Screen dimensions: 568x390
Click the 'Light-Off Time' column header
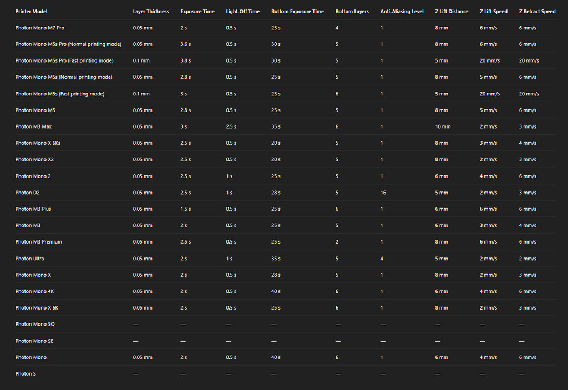243,11
